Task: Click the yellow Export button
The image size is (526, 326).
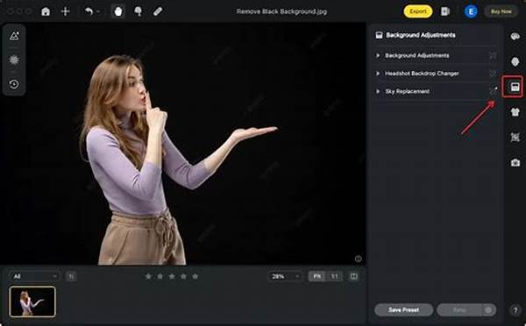Action: click(418, 11)
